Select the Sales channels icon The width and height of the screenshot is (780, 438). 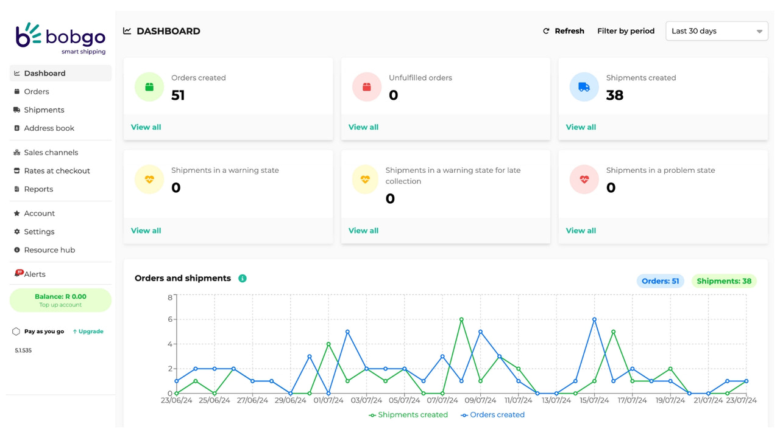pyautogui.click(x=16, y=152)
